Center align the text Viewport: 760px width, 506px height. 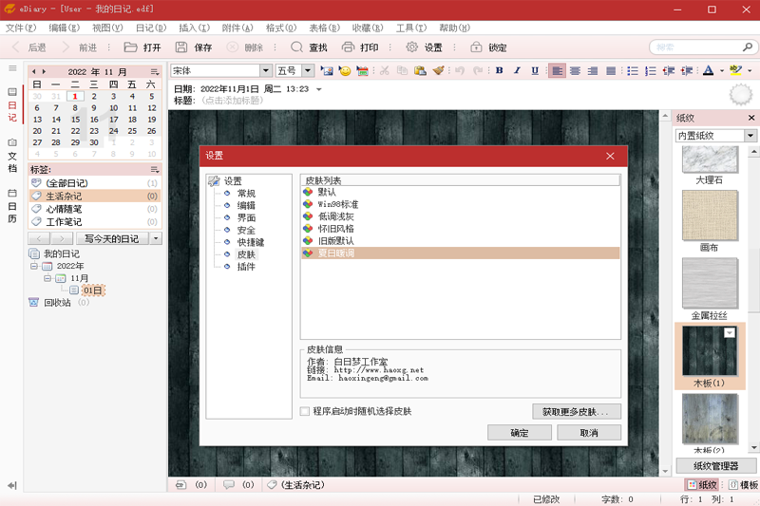[x=575, y=70]
